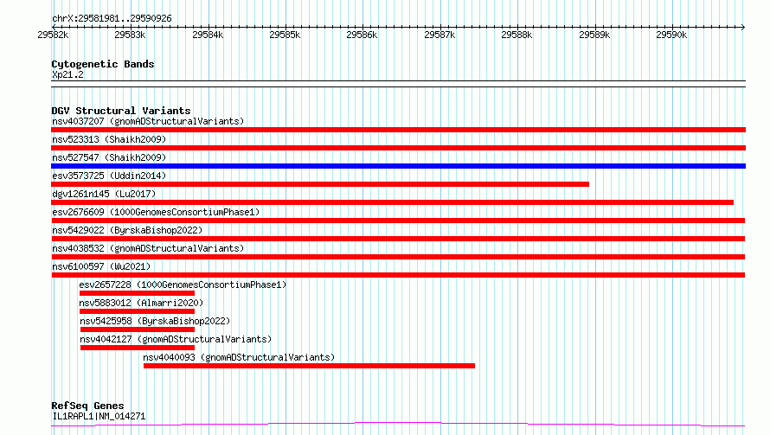Open esv2676609 1000GenomesConsortiumPhase1 label
770x435 pixels.
tap(156, 212)
